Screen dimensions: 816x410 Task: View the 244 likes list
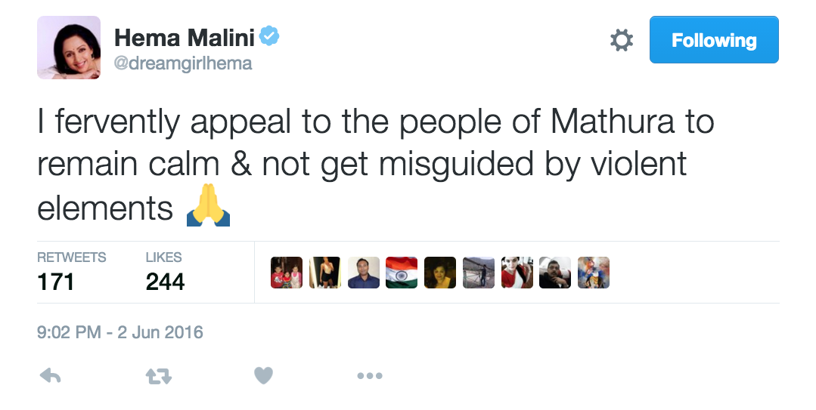click(165, 273)
